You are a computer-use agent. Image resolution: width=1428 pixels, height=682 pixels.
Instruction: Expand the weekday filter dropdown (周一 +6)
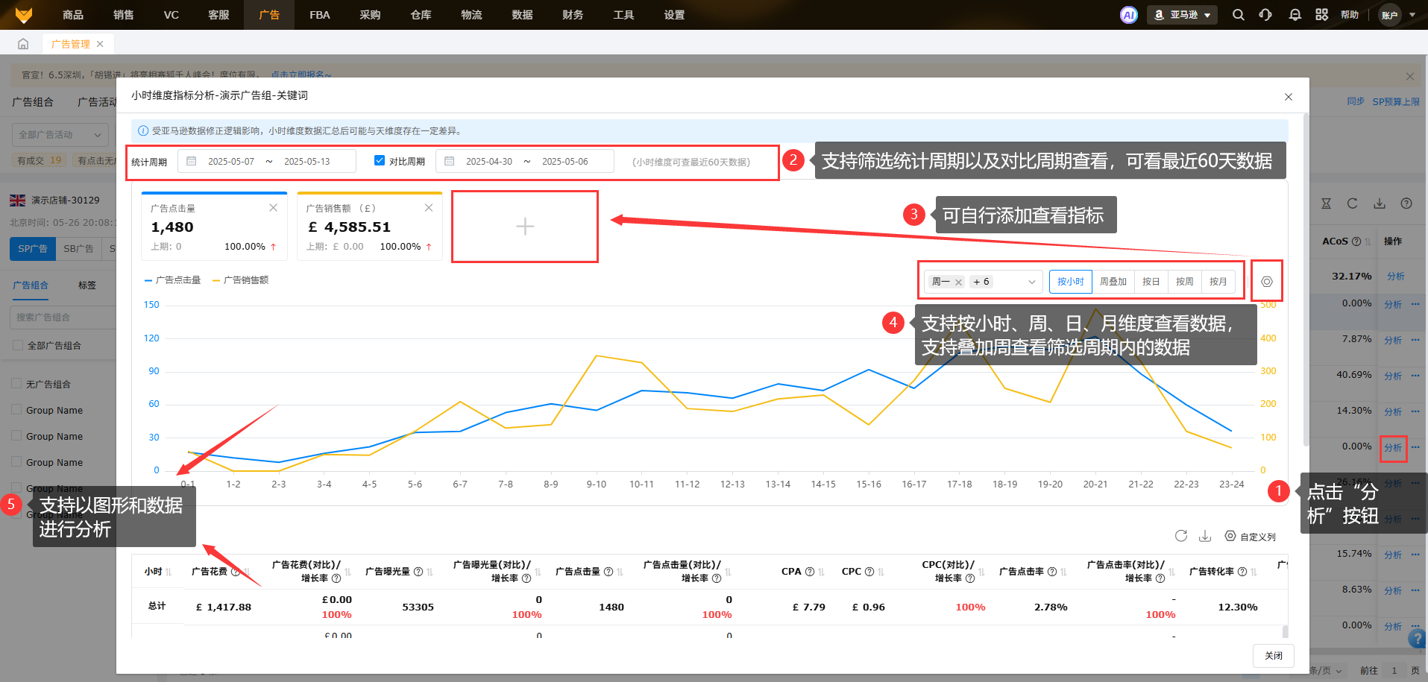tap(1031, 282)
